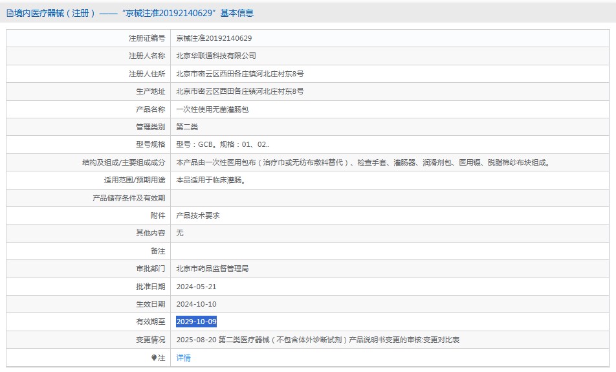Select the registrant name 北京华联通科技有限公司

coord(215,56)
